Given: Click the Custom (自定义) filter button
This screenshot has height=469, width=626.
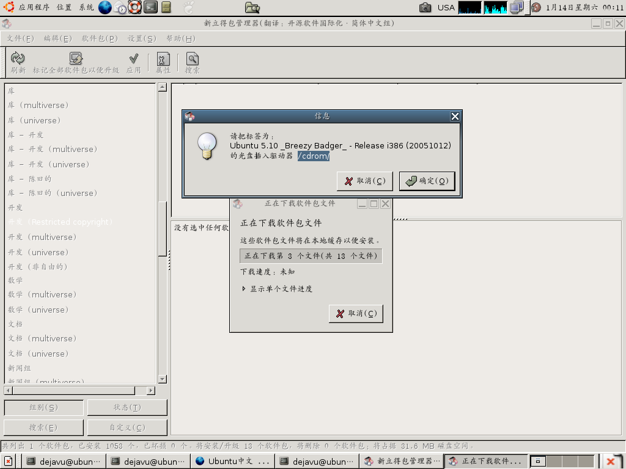Looking at the screenshot, I should tap(127, 427).
